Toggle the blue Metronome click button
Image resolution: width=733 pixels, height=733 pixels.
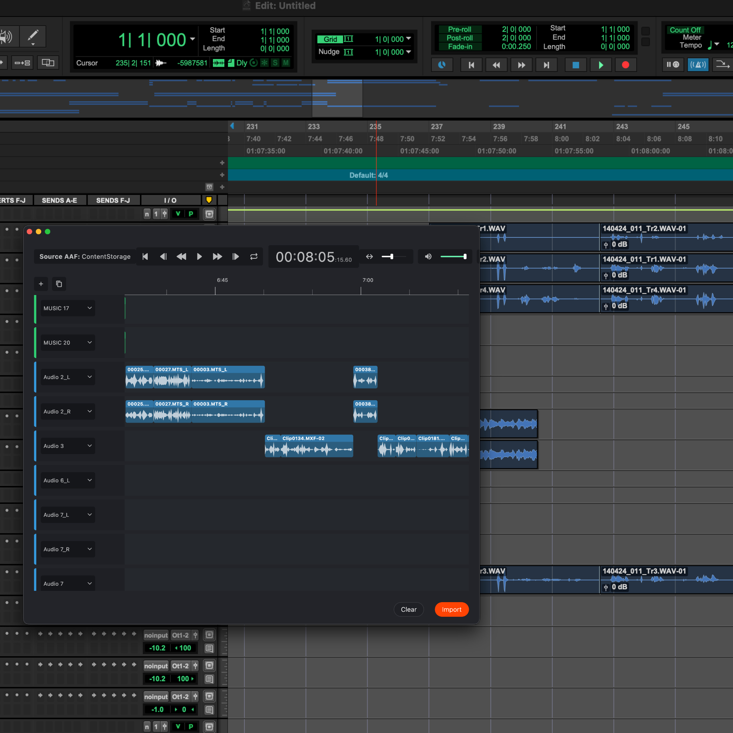click(698, 65)
